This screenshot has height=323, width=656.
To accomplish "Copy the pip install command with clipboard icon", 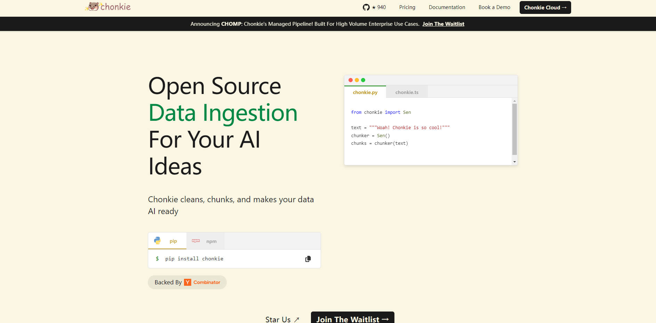I will [308, 259].
